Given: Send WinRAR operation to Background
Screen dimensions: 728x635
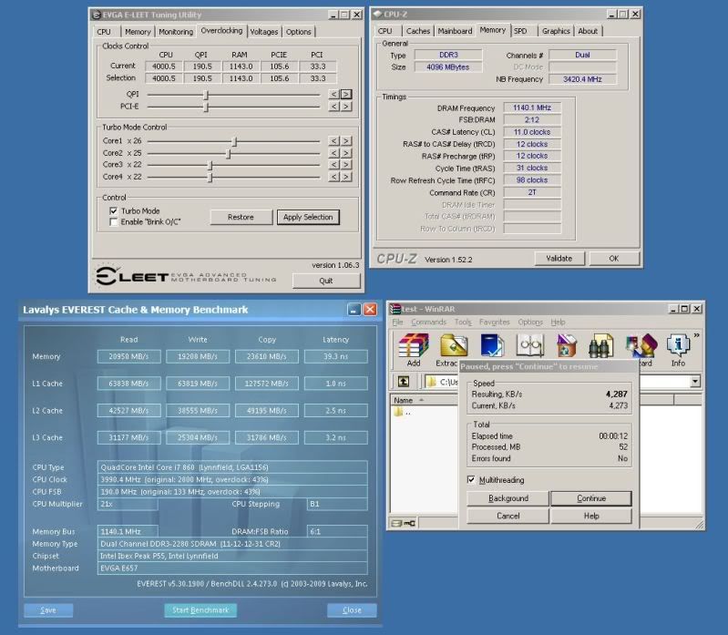Looking at the screenshot, I should click(x=508, y=498).
